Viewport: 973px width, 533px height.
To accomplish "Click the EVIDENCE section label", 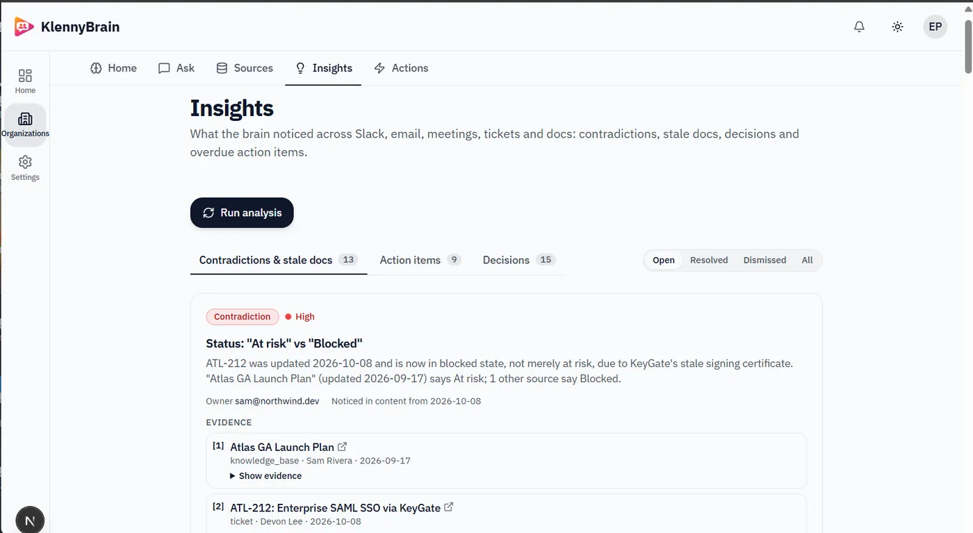I will (229, 423).
